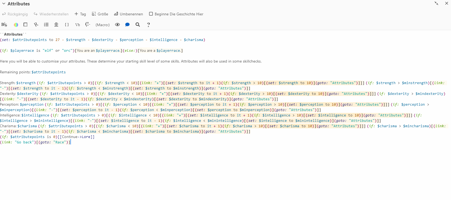Click the 'Here you will be able' sentence
This screenshot has height=200, width=451.
point(131,61)
